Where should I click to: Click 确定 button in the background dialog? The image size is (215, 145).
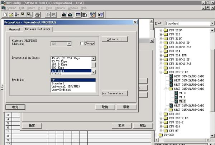32,126
